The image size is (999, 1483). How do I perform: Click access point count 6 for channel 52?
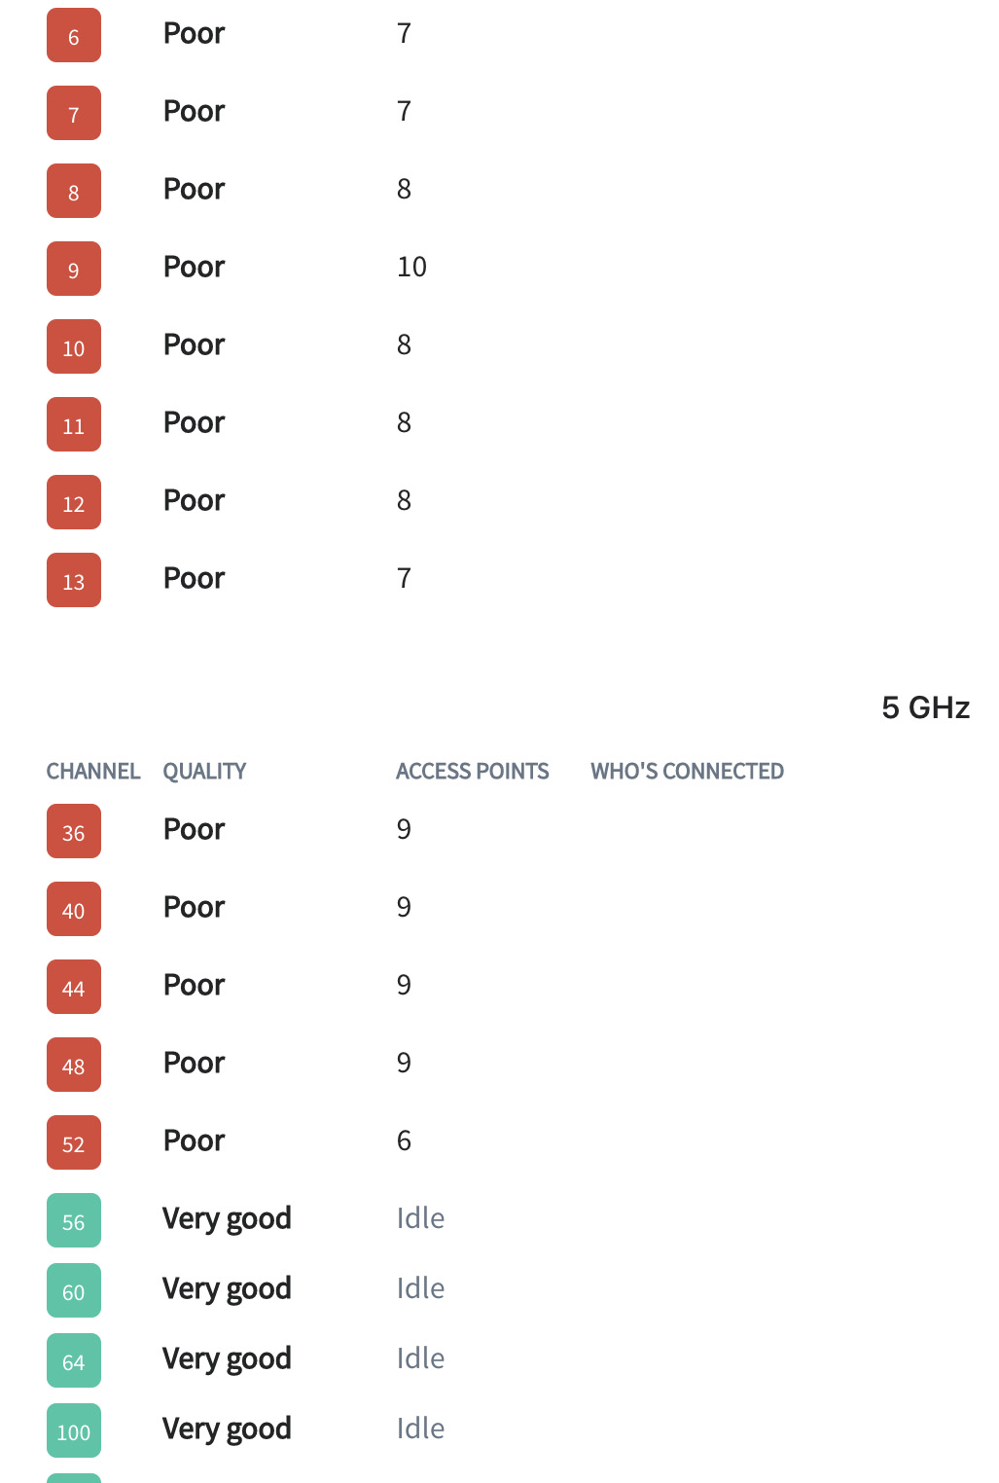point(404,1140)
